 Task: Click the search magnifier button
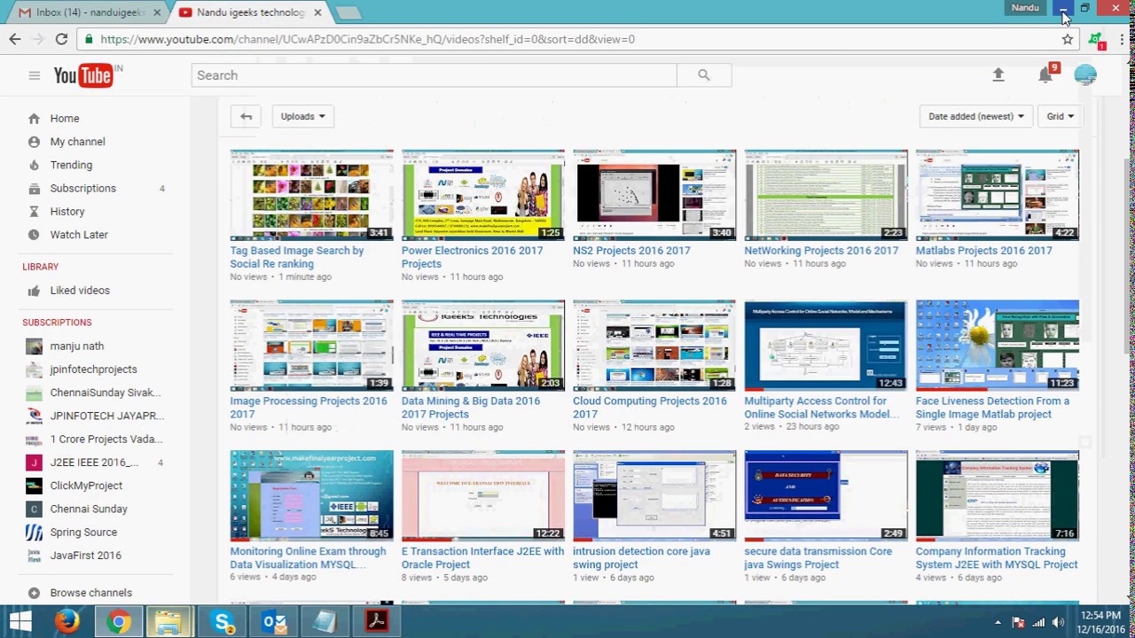tap(704, 75)
